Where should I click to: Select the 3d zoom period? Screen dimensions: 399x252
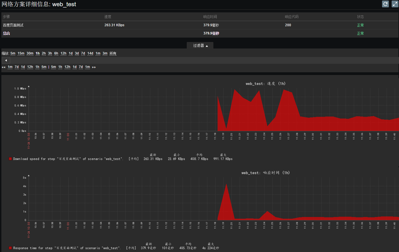point(77,53)
